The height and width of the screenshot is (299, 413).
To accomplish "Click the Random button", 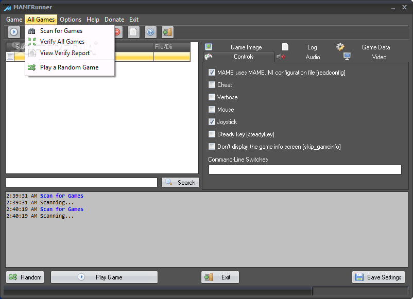I will coord(25,277).
